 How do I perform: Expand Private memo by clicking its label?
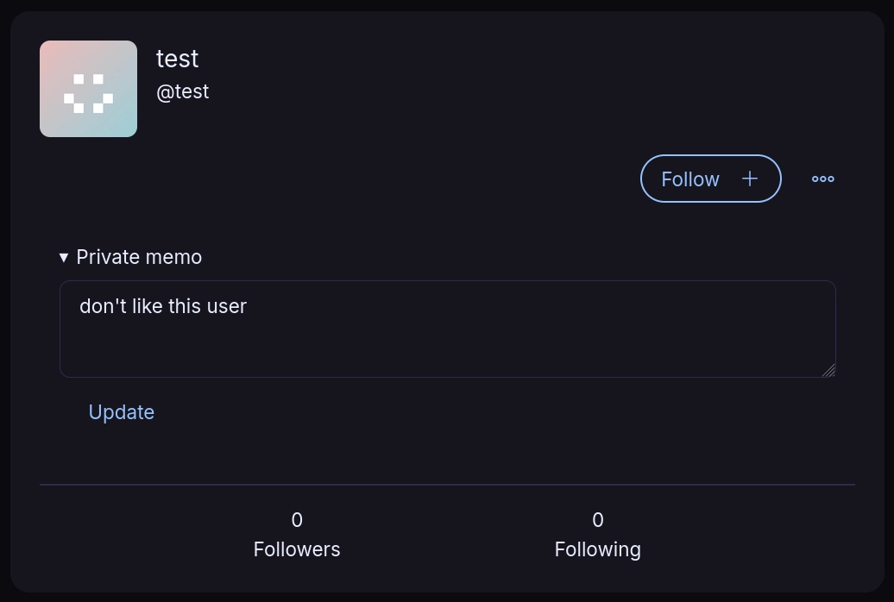click(139, 257)
